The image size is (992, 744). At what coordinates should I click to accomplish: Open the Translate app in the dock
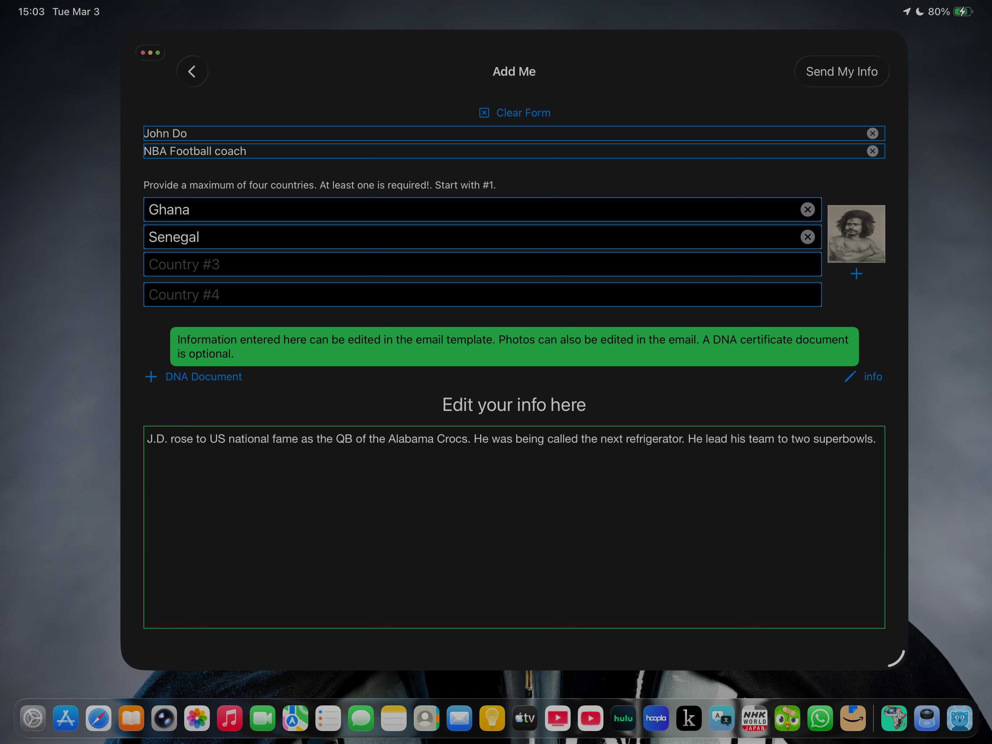[722, 718]
